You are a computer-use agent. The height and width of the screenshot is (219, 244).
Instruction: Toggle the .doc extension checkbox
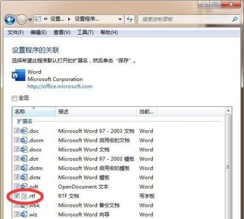point(16,131)
